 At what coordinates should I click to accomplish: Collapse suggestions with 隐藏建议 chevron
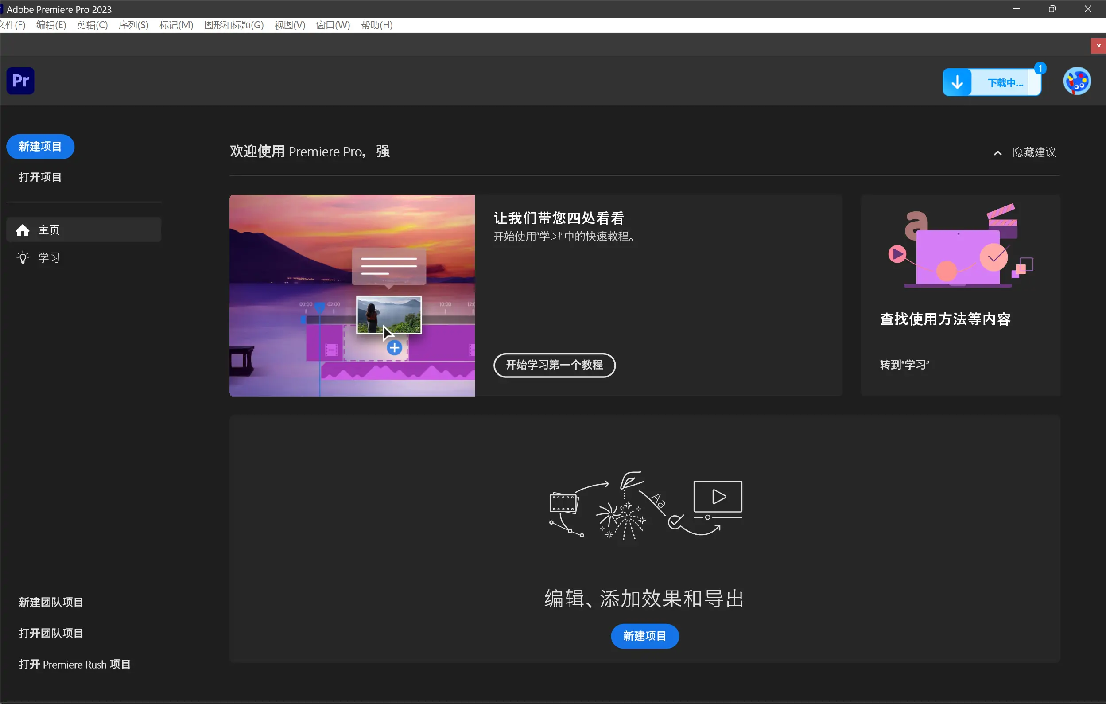click(997, 153)
